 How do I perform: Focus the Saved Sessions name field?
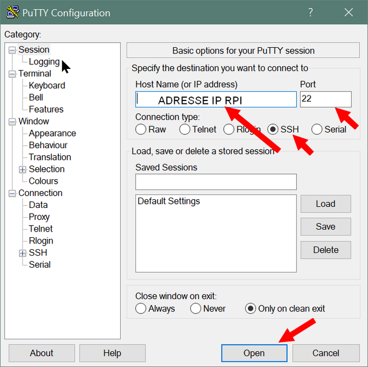tap(216, 182)
